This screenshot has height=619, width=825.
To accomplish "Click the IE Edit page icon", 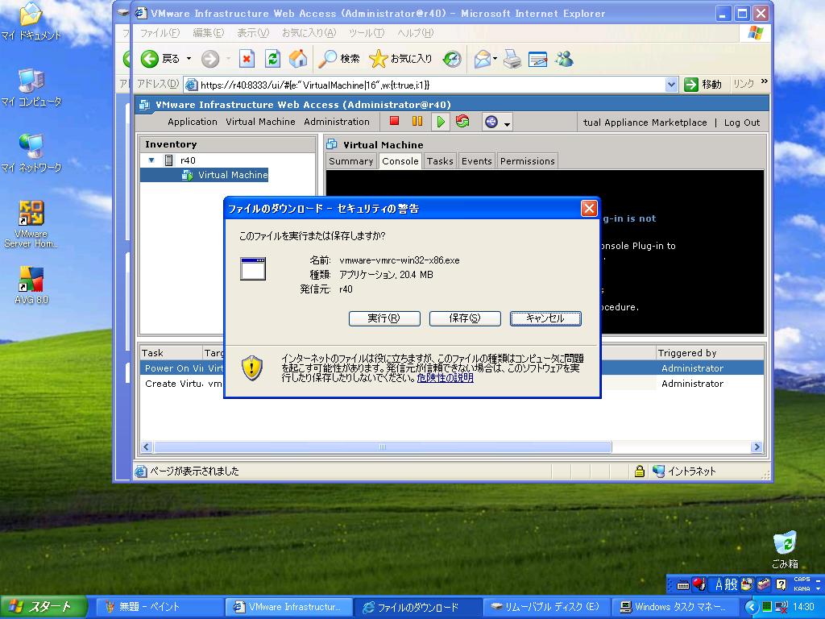I will 537,59.
